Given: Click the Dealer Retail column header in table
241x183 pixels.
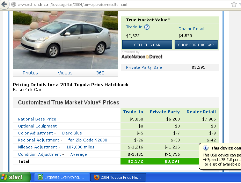Looking at the screenshot, I should tap(201, 112).
